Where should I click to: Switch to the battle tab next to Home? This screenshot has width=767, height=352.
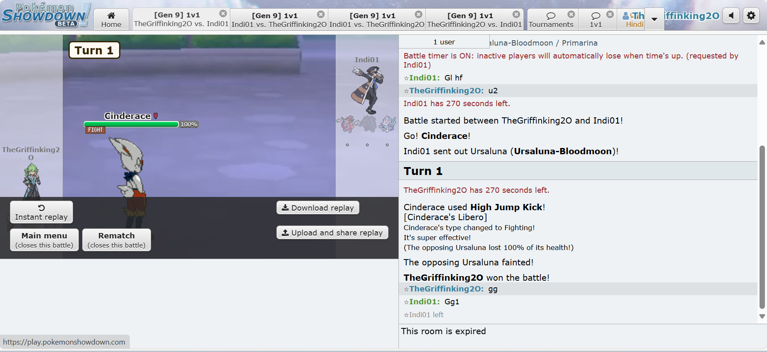181,19
